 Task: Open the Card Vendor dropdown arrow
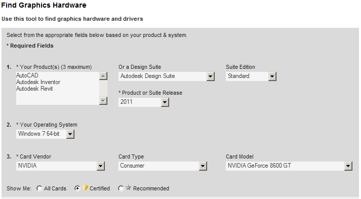tap(101, 166)
